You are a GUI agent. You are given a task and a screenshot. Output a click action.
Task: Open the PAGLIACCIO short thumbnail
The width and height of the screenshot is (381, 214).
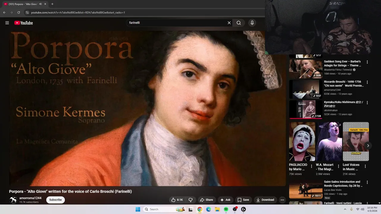point(302,141)
